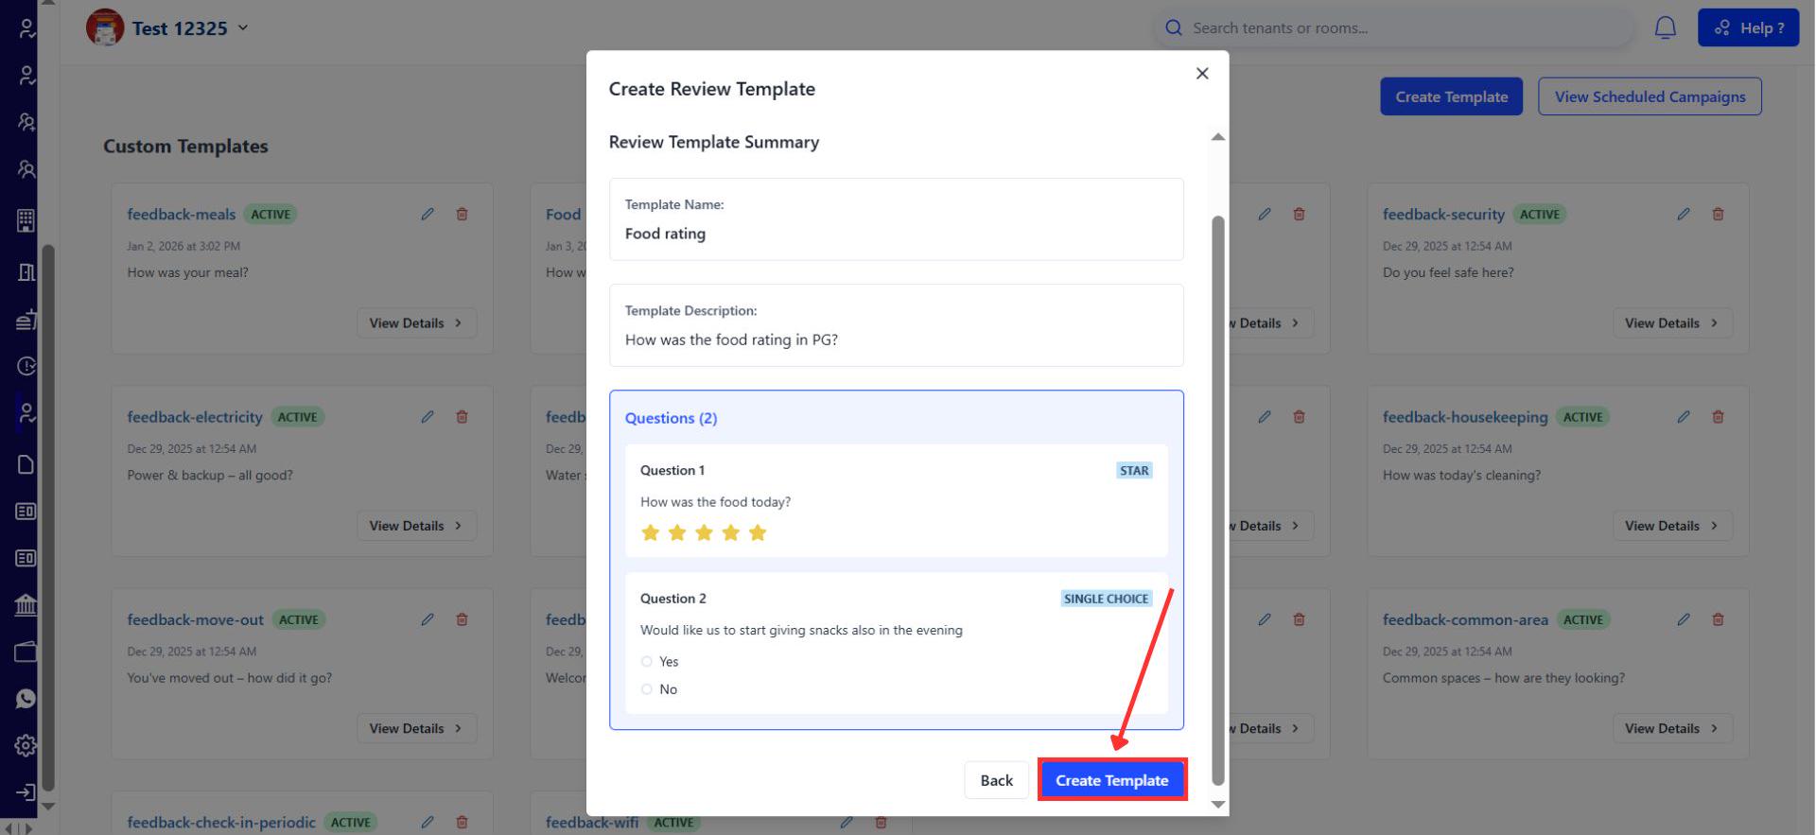Image resolution: width=1816 pixels, height=835 pixels.
Task: Expand View Details for feedback-common-area
Action: (1671, 728)
